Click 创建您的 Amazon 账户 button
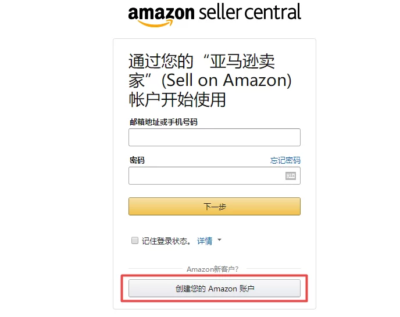Image resolution: width=400 pixels, height=317 pixels. point(214,289)
